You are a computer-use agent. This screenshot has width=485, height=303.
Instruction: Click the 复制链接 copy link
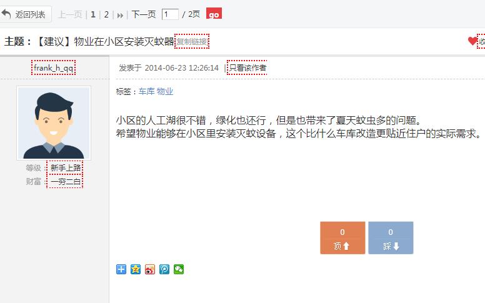tap(191, 42)
